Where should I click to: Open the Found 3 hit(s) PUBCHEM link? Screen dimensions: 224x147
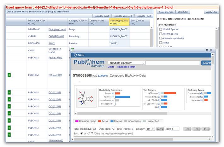55,58
